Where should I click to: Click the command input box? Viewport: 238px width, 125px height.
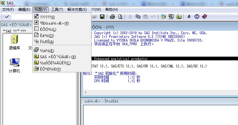[x=22, y=17]
